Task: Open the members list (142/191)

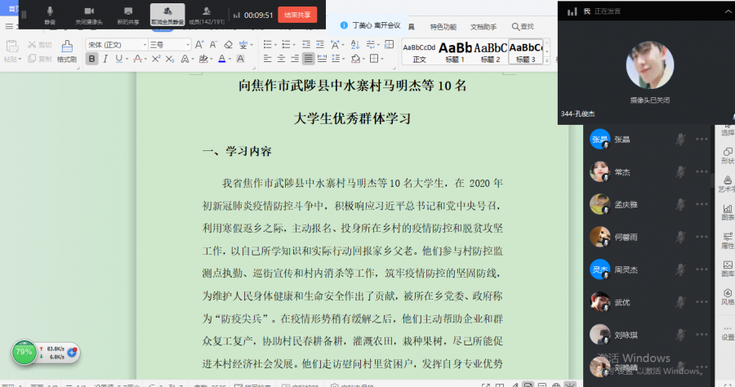Action: coord(207,15)
